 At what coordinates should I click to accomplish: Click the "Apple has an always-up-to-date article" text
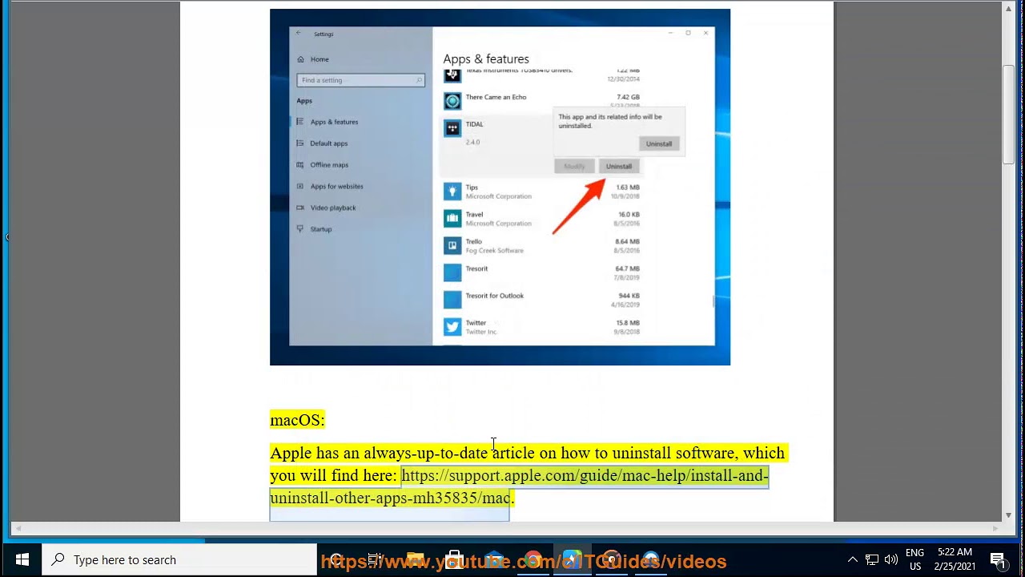pos(403,453)
